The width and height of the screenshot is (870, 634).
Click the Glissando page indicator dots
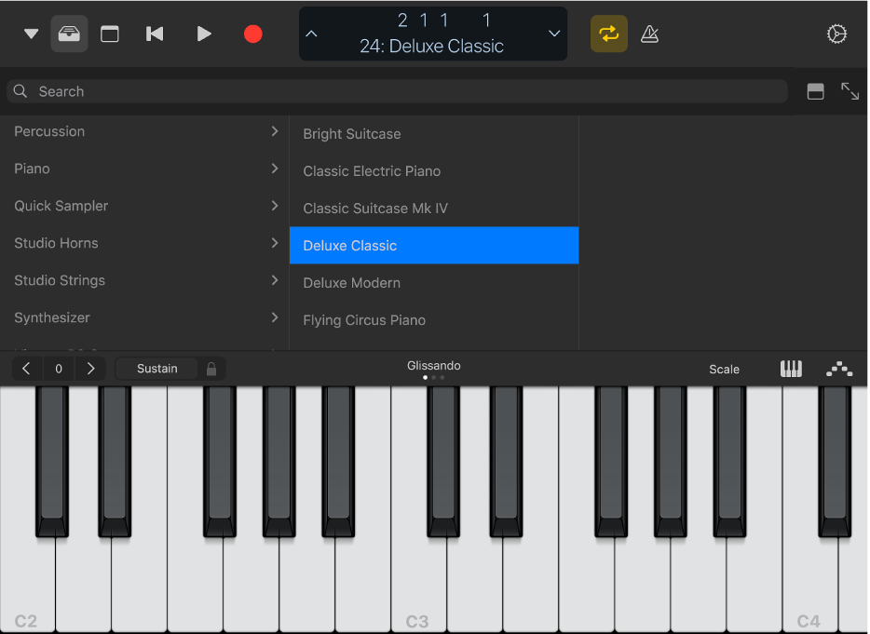point(433,378)
